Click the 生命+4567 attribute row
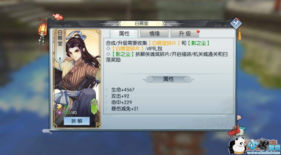Viewport: 281px width, 155px height. coord(123,90)
